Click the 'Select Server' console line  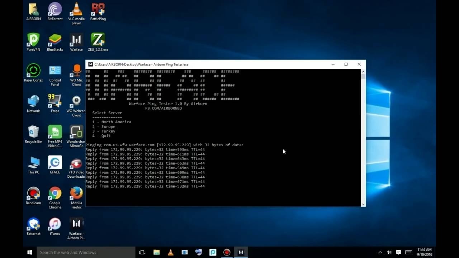pos(107,113)
